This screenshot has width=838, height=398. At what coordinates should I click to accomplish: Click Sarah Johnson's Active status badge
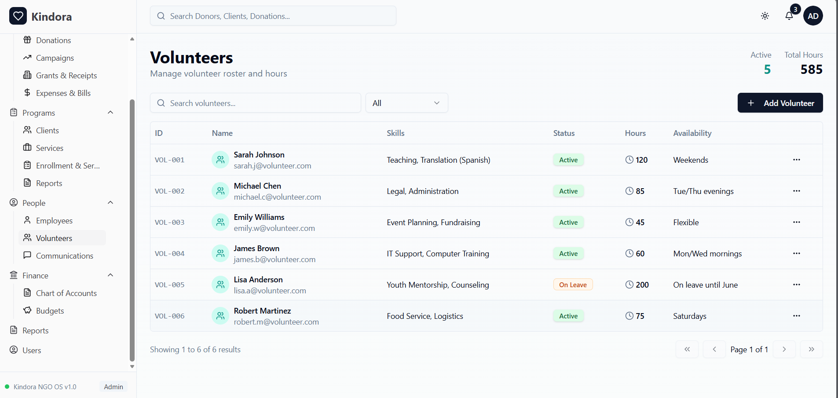click(568, 160)
